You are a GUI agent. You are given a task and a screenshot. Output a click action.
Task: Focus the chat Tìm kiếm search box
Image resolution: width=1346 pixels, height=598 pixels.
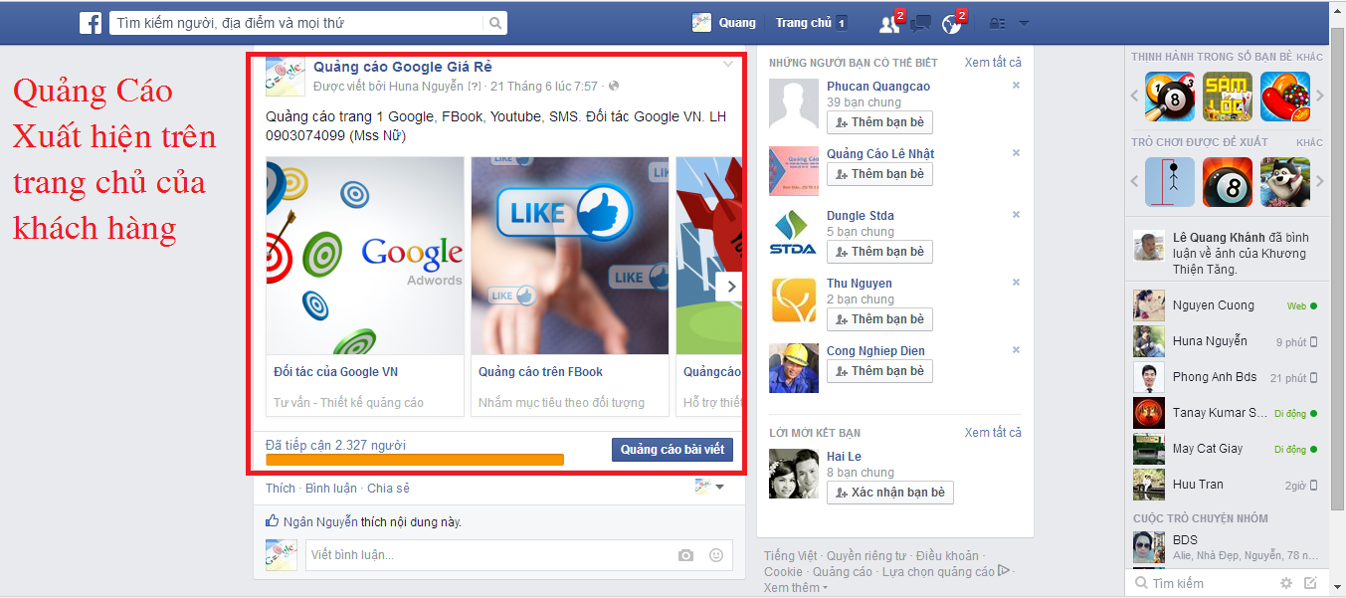1203,583
